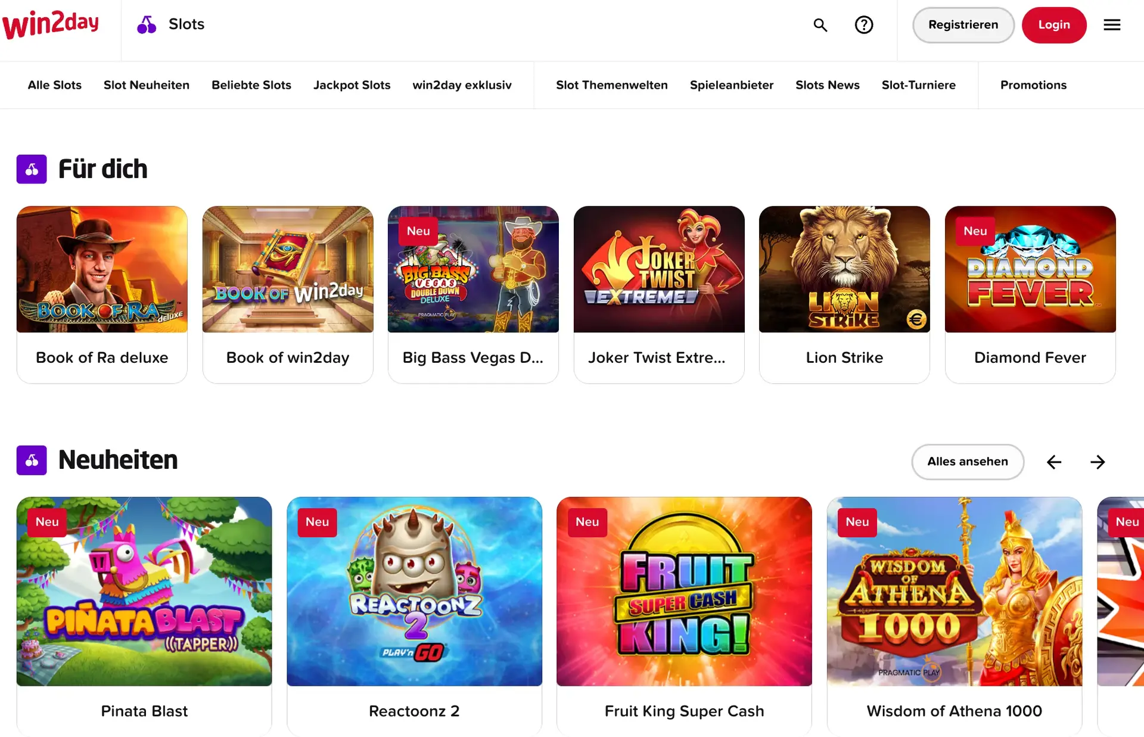The width and height of the screenshot is (1144, 737).
Task: Select the Spieleanbieter menu item
Action: point(732,85)
